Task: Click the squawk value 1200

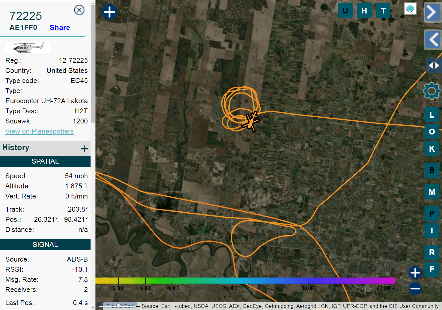Action: (80, 121)
